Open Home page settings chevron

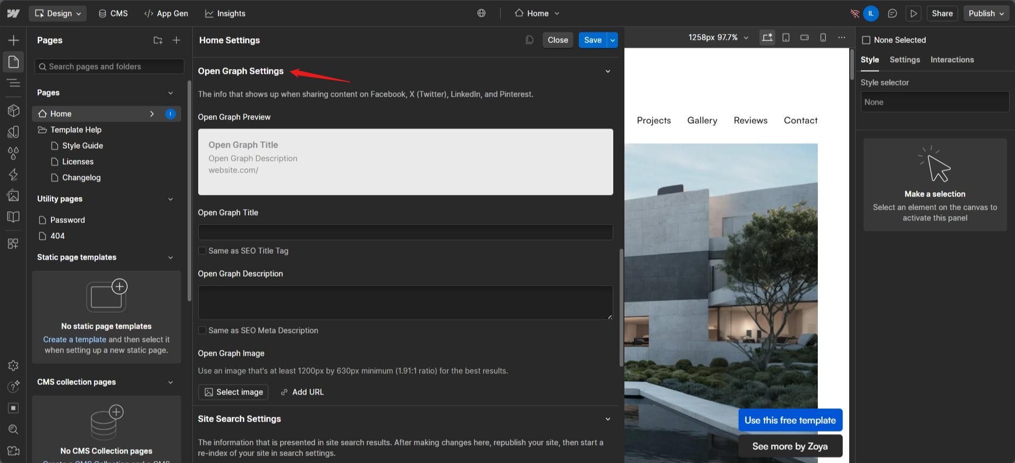tap(152, 114)
